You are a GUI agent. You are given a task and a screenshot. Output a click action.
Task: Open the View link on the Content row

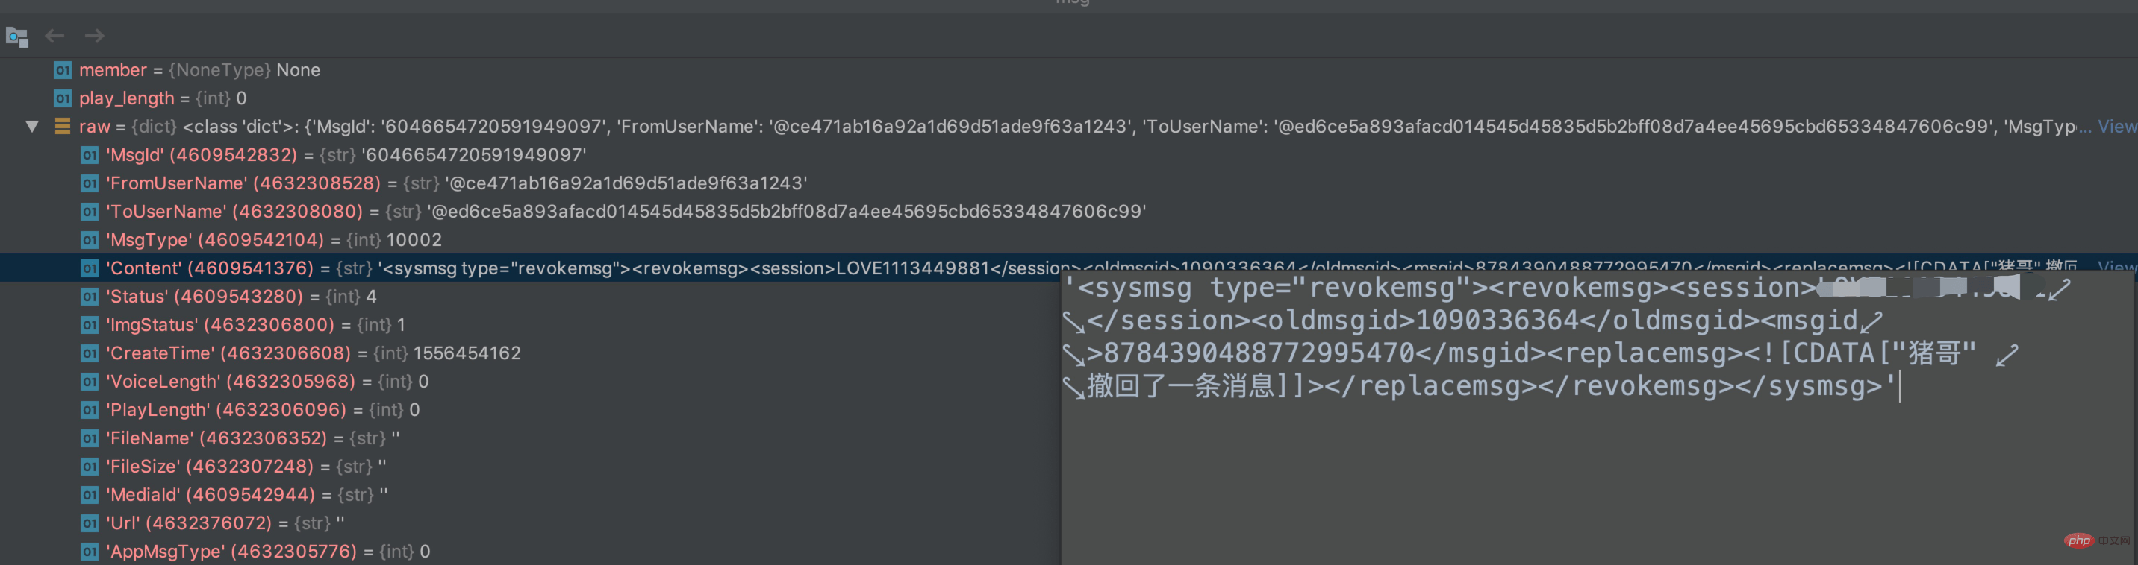(2116, 267)
